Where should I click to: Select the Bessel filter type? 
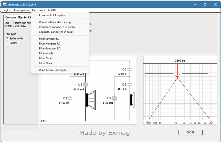point(7,43)
